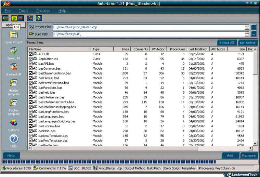Screen dimensions: 260x177
Task: Click the basMain.bas module icon
Action: [x=35, y=131]
